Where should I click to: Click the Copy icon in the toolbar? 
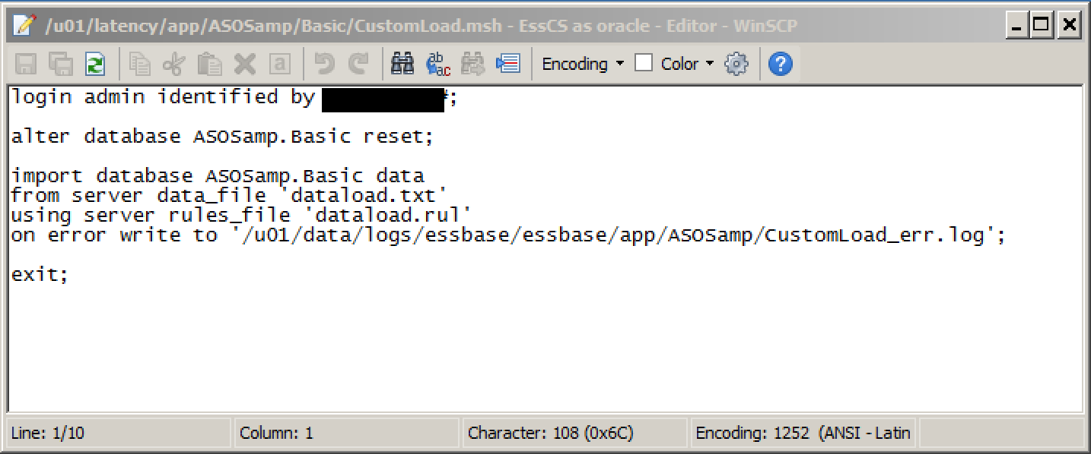coord(140,64)
